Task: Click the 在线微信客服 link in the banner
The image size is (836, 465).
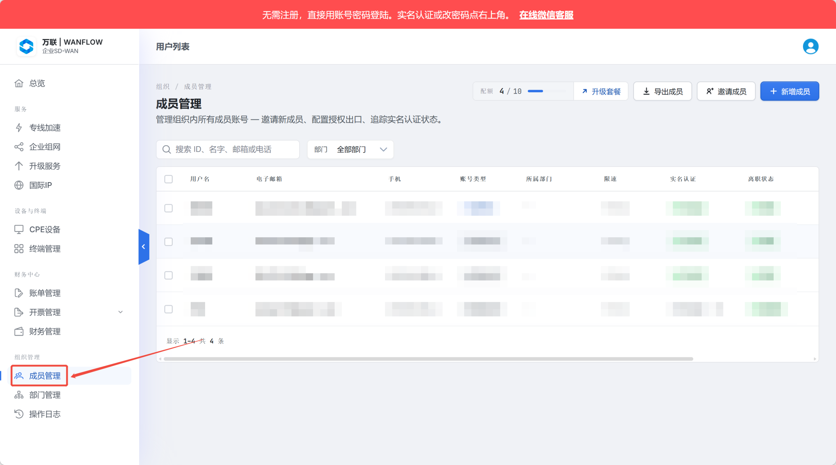Action: [546, 15]
